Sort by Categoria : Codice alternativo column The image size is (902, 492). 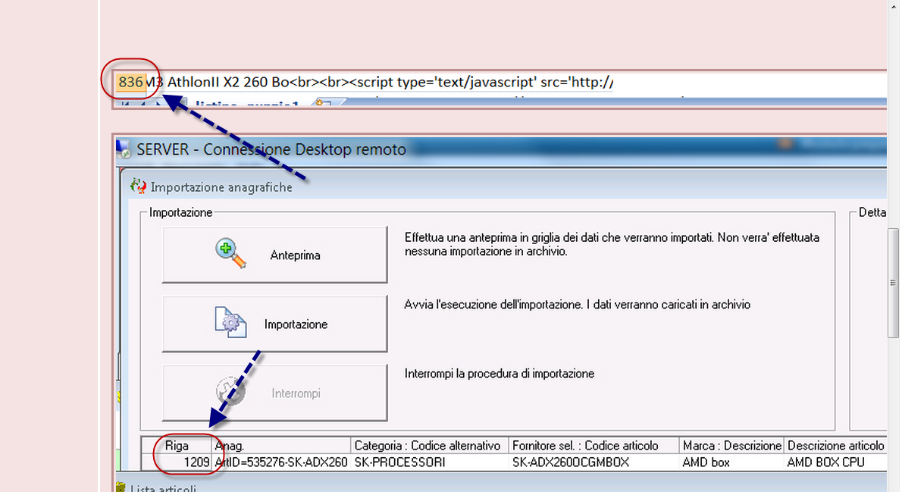[x=429, y=446]
